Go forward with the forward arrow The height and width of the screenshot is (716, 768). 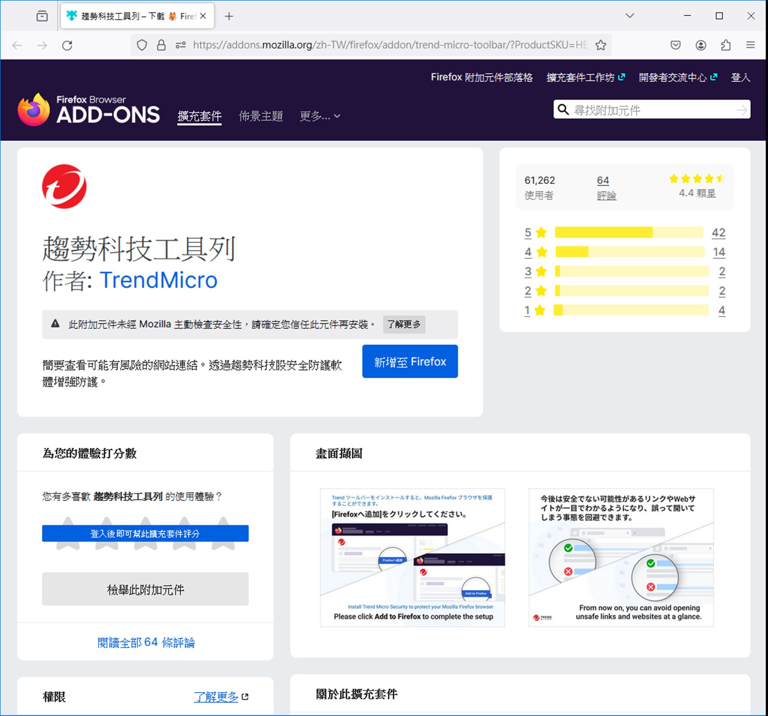click(42, 45)
